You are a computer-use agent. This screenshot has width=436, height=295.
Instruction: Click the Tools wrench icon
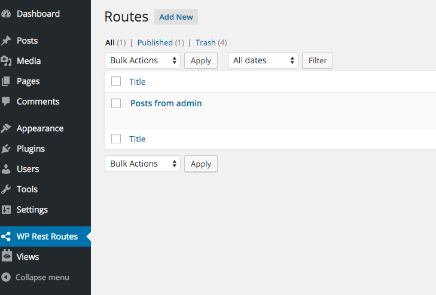6,189
